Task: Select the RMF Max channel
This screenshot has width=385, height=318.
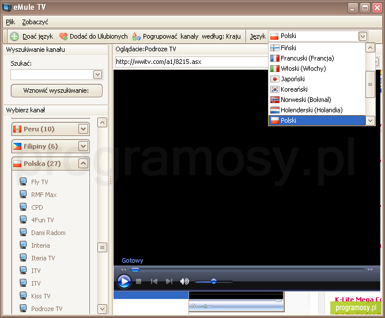Action: click(x=44, y=195)
